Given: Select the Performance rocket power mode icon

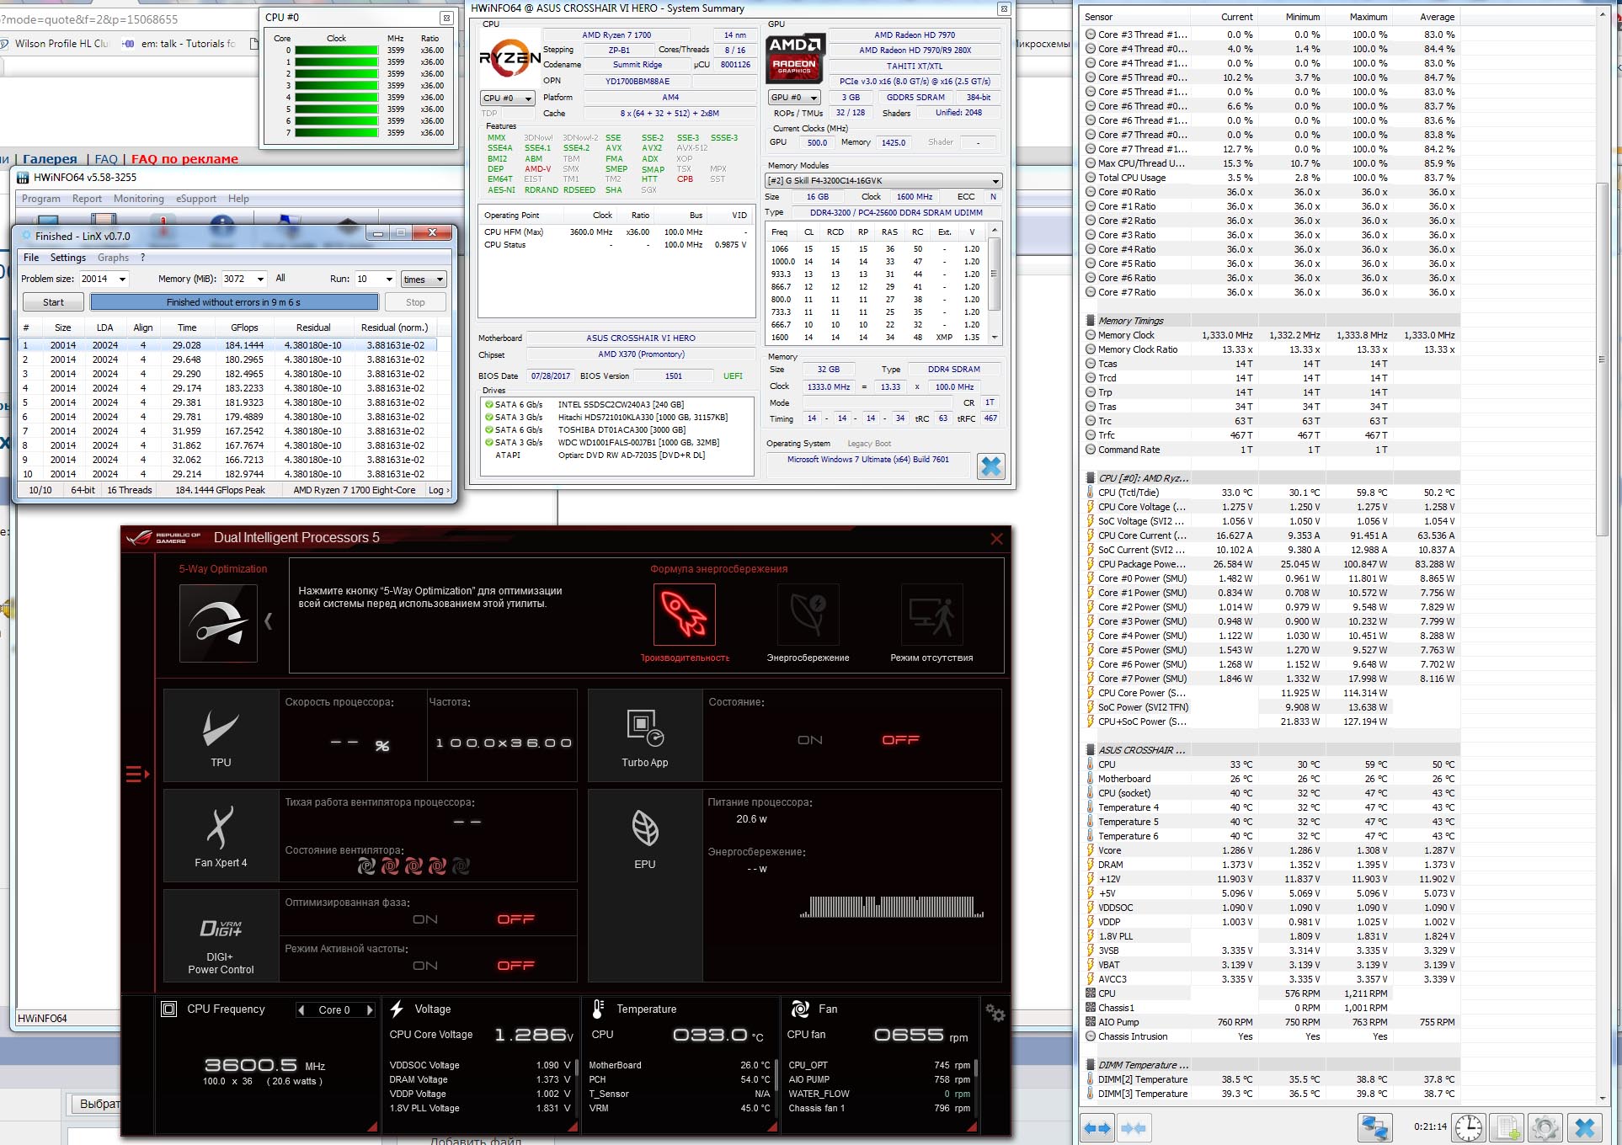Looking at the screenshot, I should click(x=684, y=615).
